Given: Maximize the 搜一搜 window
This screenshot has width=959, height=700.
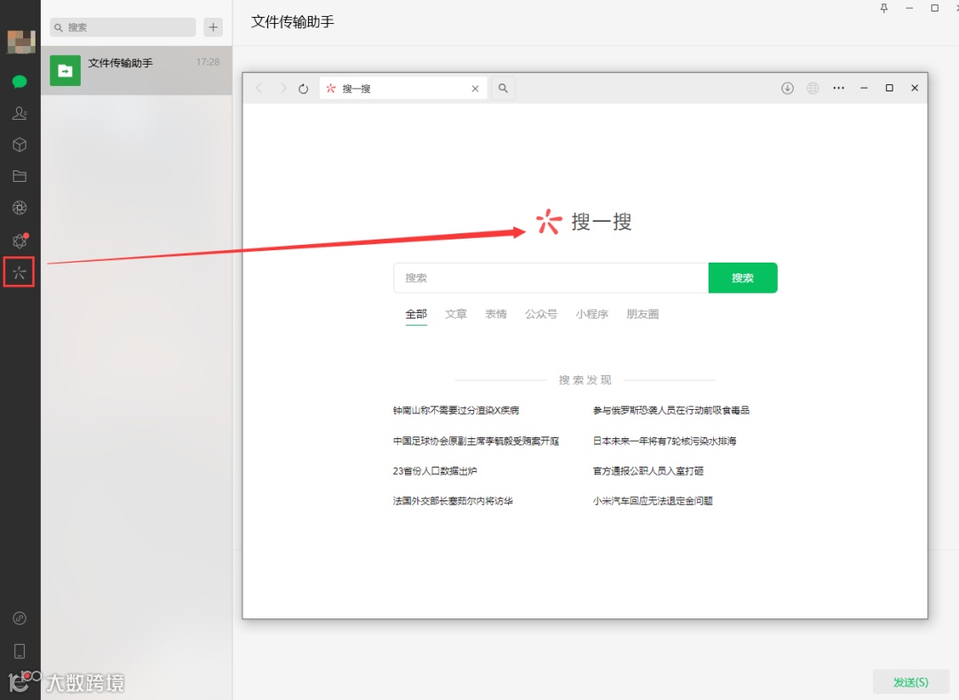Looking at the screenshot, I should [x=889, y=88].
